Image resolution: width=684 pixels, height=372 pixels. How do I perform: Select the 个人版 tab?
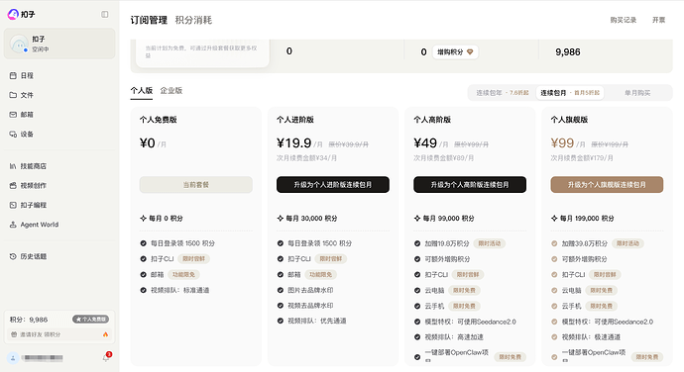click(142, 91)
